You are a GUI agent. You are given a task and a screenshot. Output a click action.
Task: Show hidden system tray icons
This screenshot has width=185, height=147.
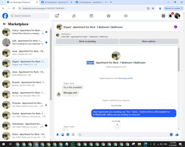151,144
